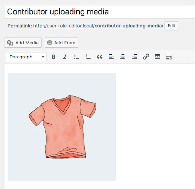195x189 pixels.
Task: Click the Edit permalink button
Action: click(x=172, y=26)
